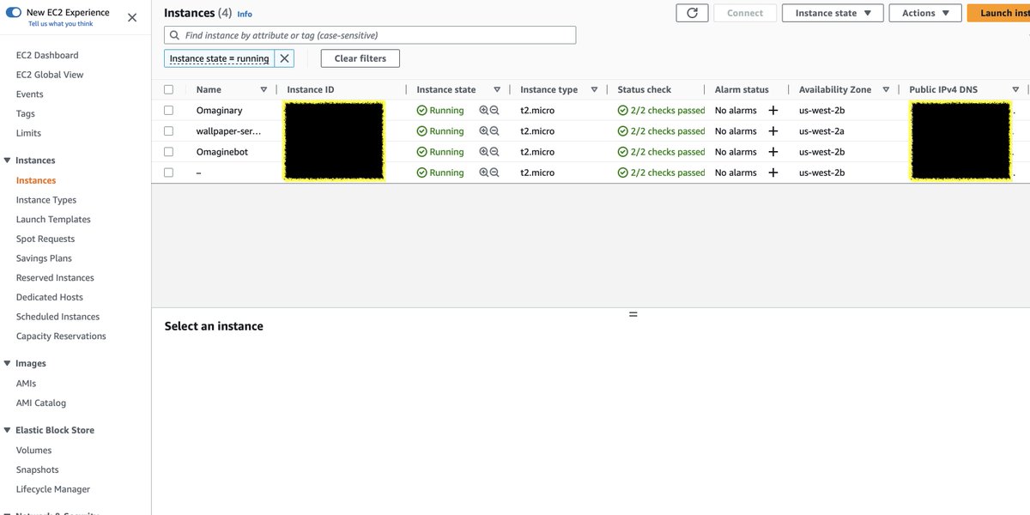The width and height of the screenshot is (1030, 515).
Task: Open the Info link beside Instances
Action: (245, 15)
